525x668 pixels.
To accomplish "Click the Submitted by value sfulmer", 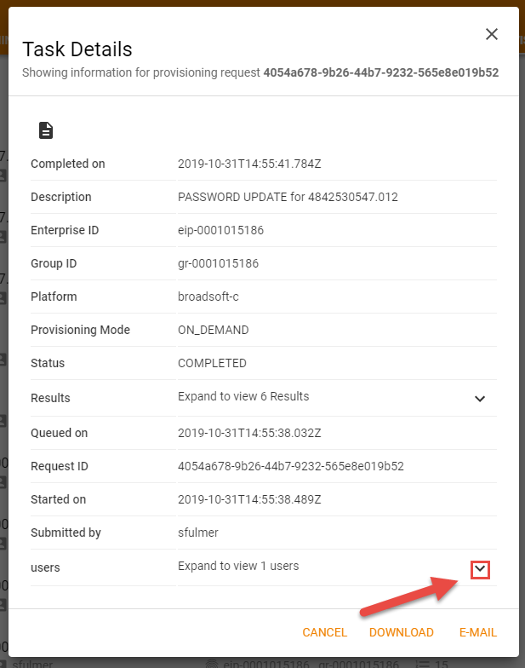I will 197,533.
